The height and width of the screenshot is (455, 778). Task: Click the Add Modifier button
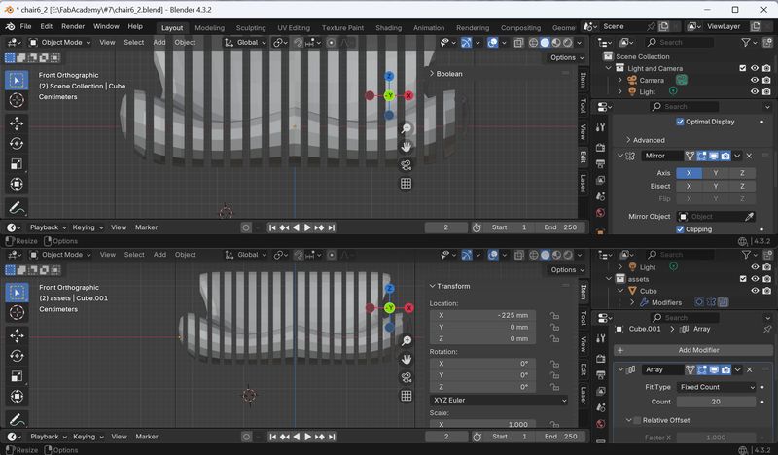[693, 350]
